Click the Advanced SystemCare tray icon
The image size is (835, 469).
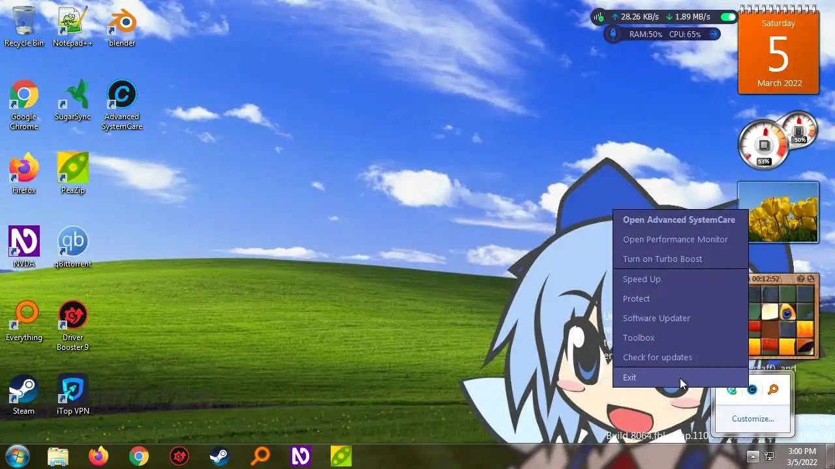(752, 390)
